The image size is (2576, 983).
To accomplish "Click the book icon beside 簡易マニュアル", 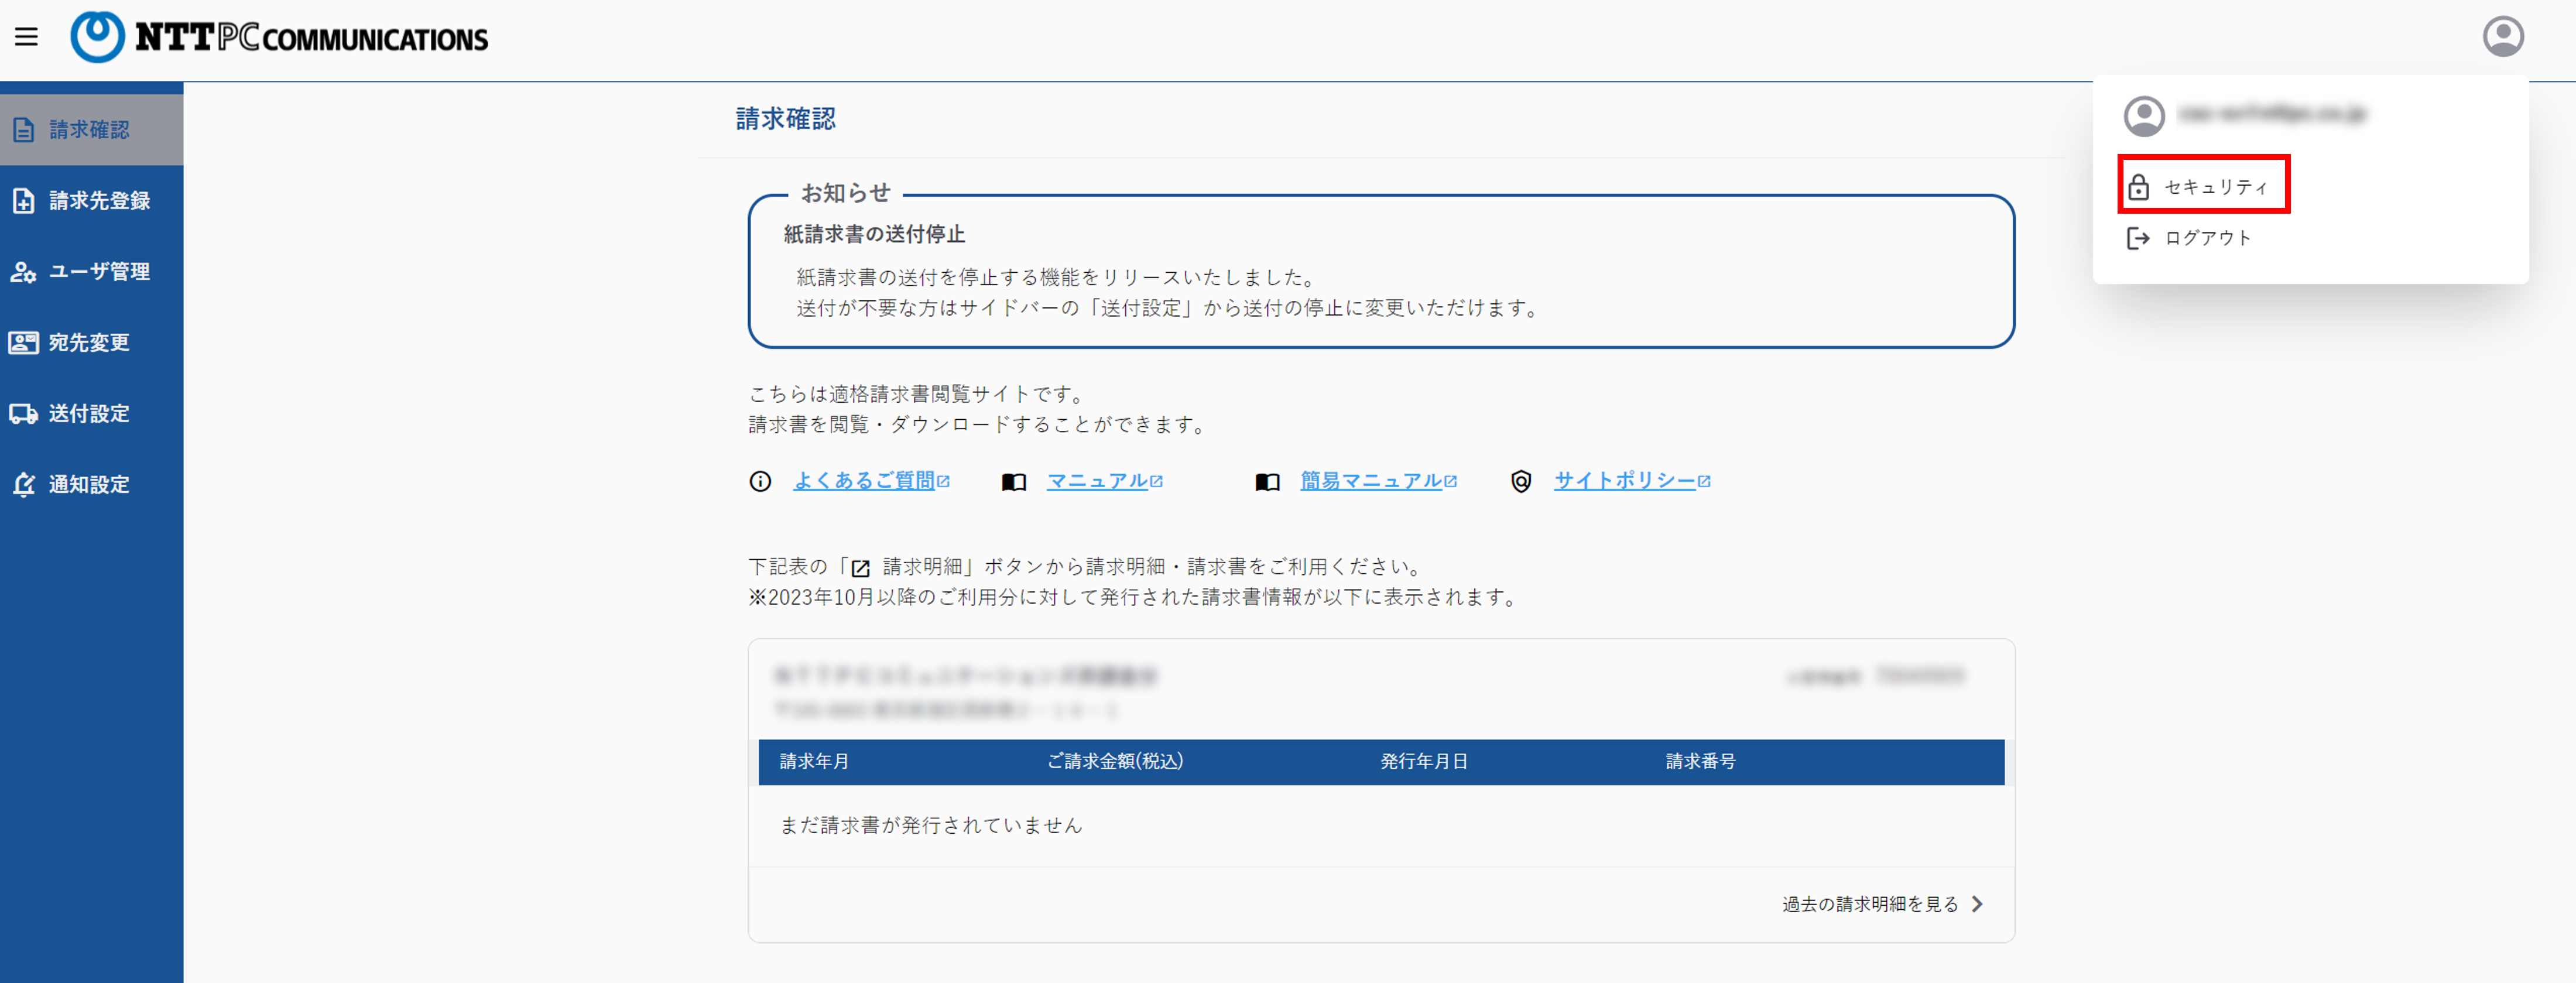I will click(1267, 482).
